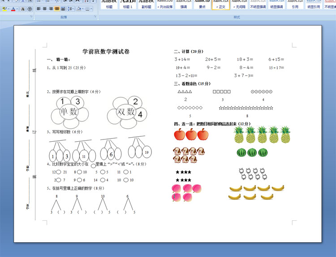Apply the 列出段落 style

tap(165, 4)
